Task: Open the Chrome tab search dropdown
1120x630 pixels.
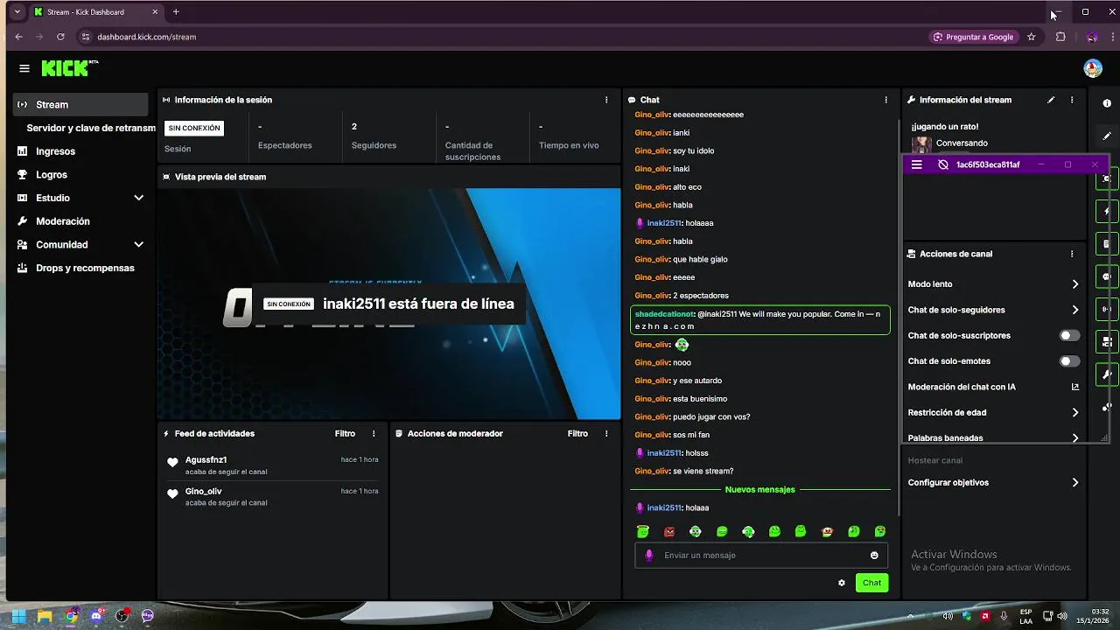Action: pyautogui.click(x=17, y=12)
